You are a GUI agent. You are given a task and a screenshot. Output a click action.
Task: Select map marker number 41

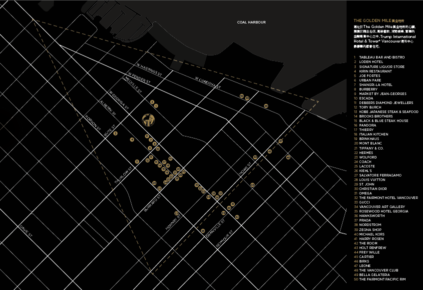(233, 204)
